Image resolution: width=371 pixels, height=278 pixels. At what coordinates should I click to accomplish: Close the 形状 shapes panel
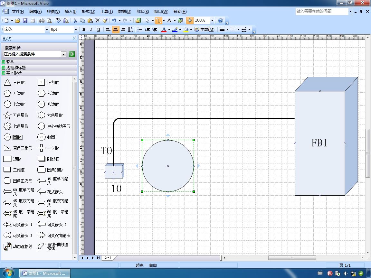[74, 39]
